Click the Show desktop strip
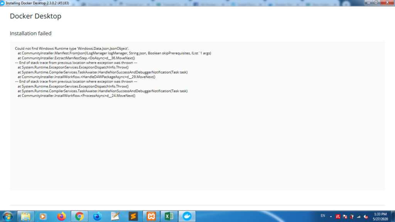Viewport: 395px width, 222px height. click(x=393, y=216)
